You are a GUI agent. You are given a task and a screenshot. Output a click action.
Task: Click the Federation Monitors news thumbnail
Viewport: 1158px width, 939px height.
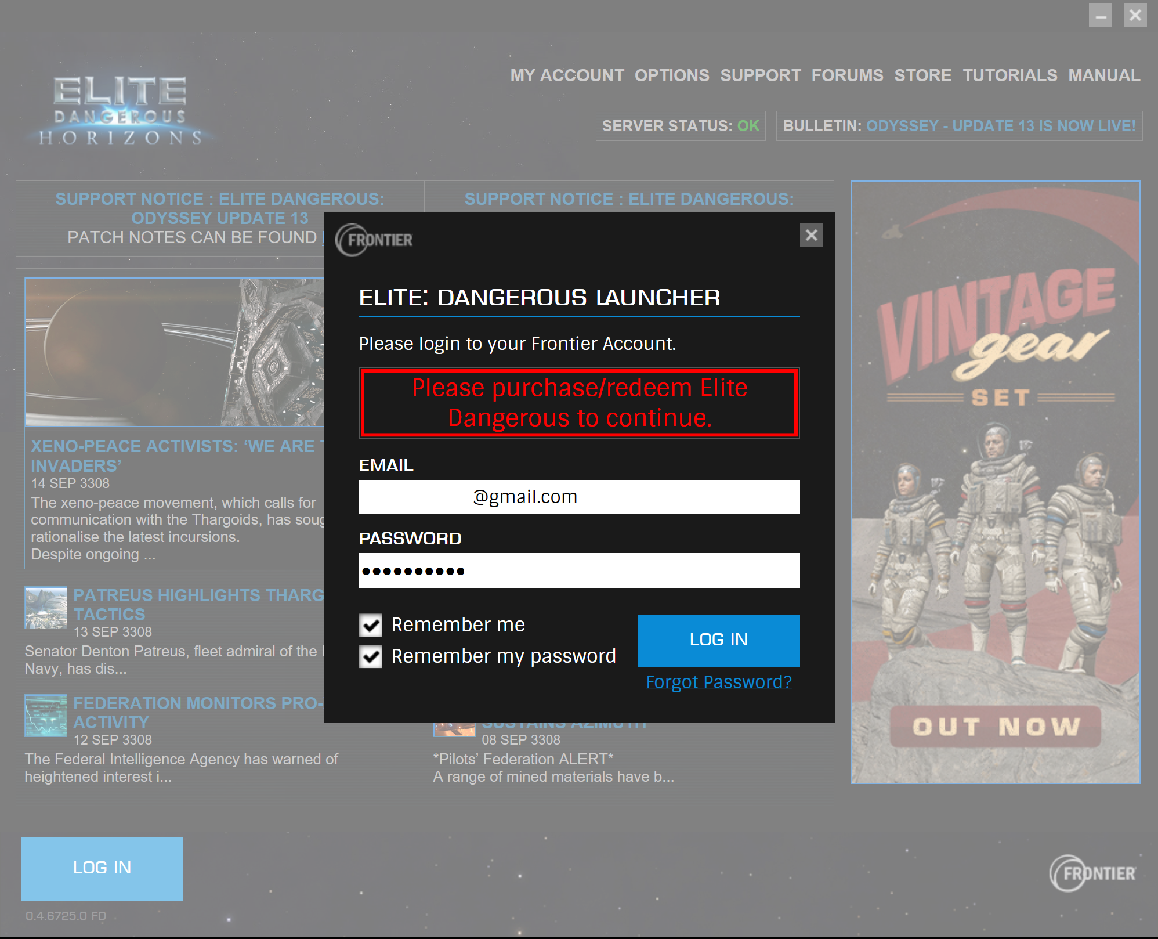click(46, 716)
